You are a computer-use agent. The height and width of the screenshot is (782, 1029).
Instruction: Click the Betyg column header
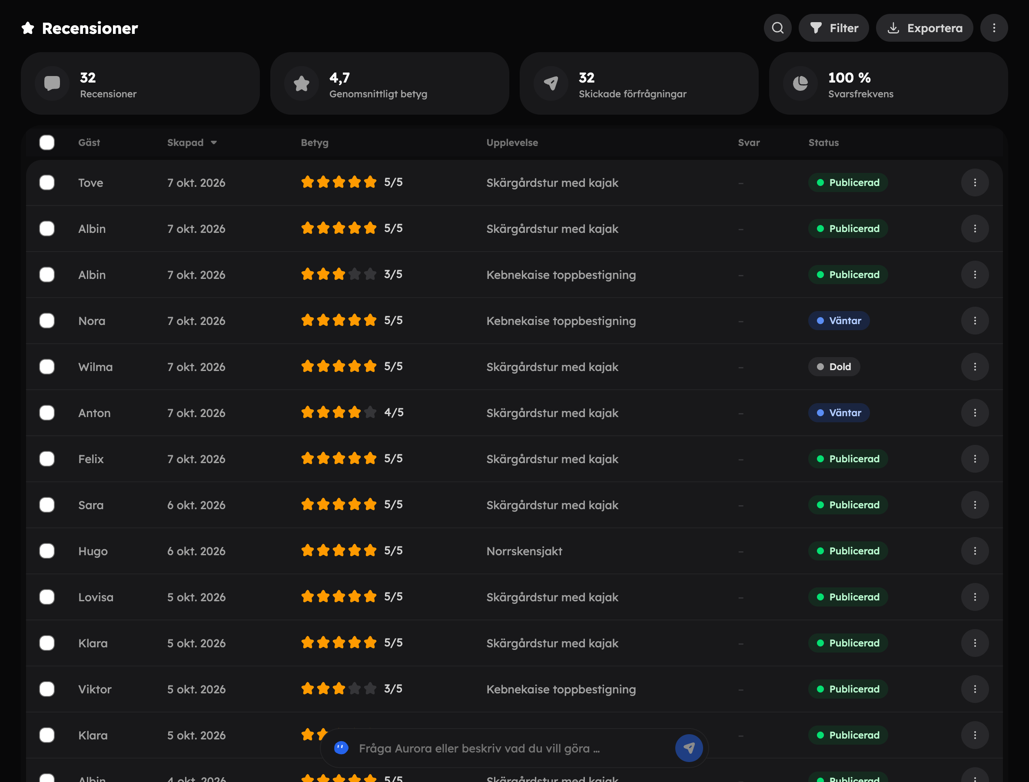(x=315, y=142)
